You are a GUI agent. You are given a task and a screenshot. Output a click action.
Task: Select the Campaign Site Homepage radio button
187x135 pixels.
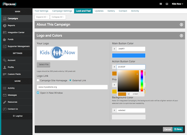pos(38,80)
